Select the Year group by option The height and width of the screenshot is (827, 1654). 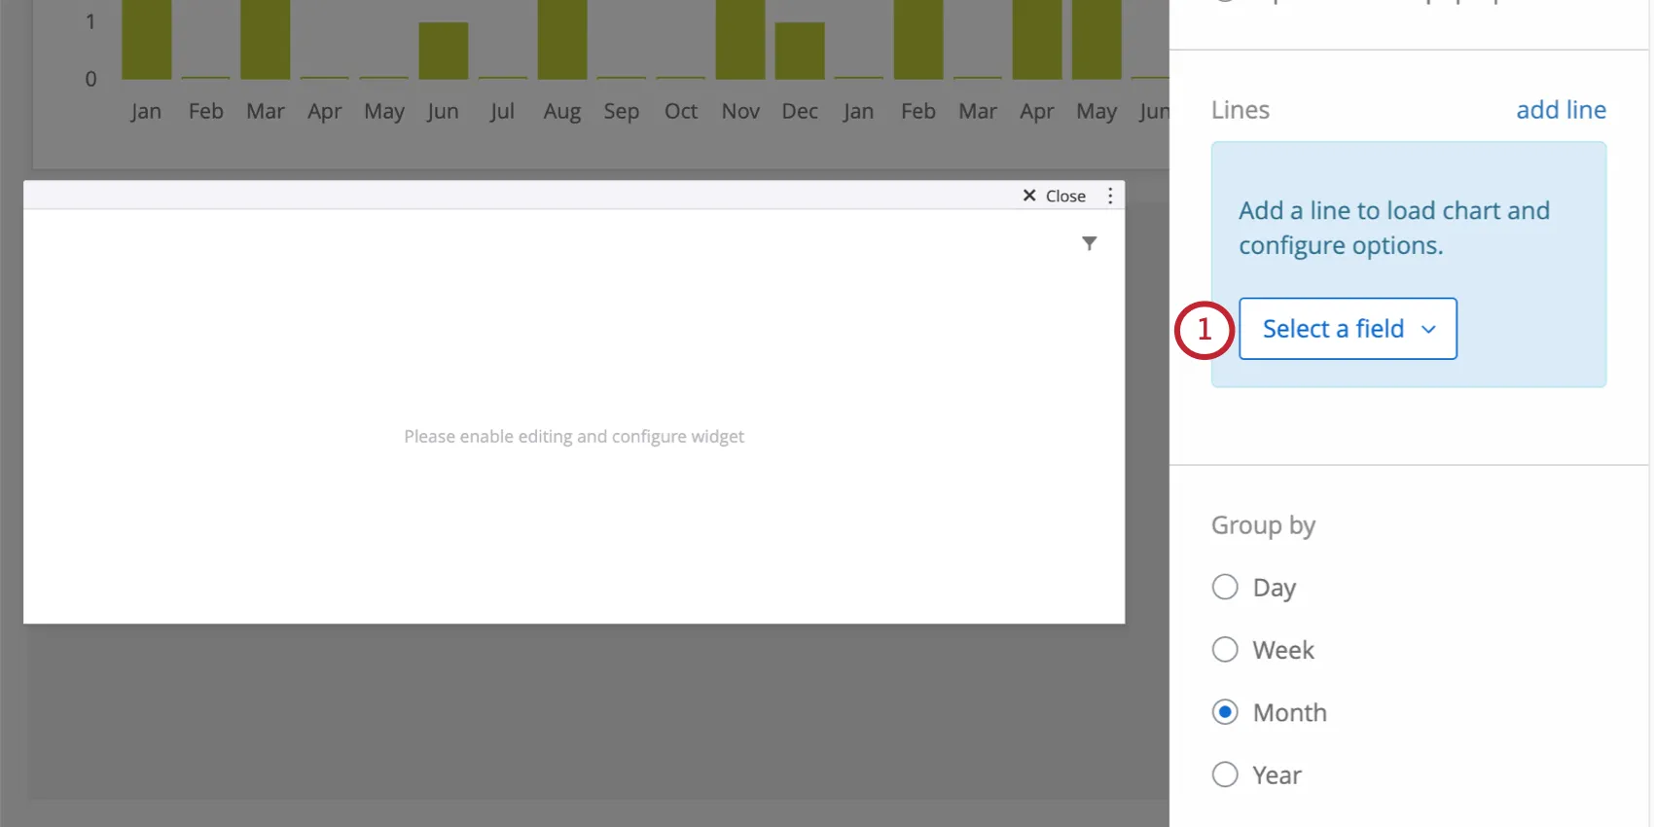pyautogui.click(x=1225, y=774)
